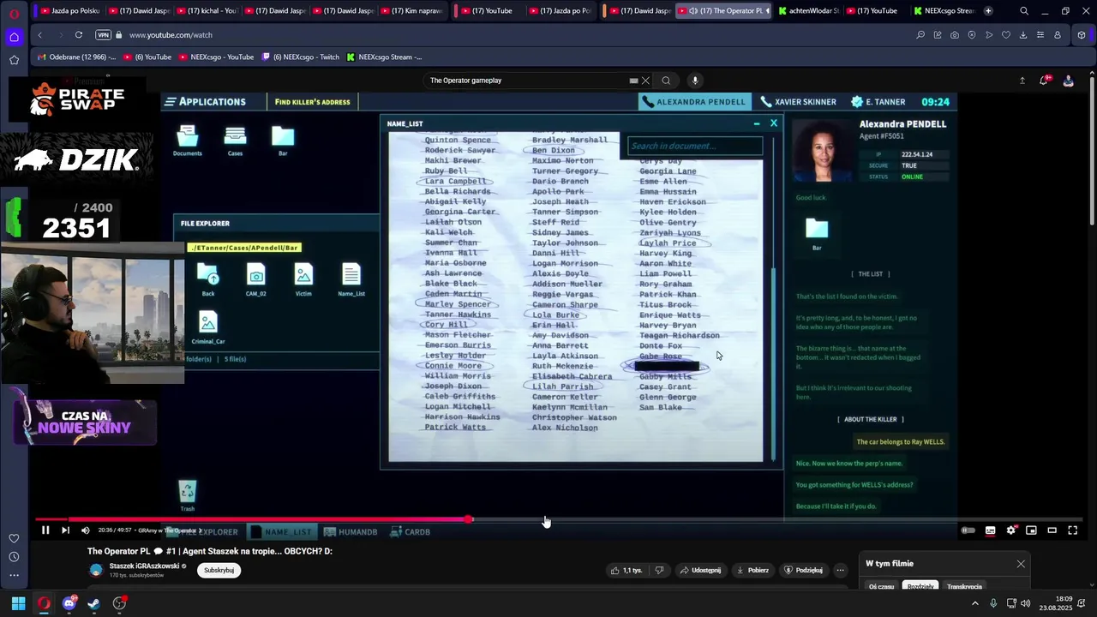Click the Pobierz download button

[752, 570]
